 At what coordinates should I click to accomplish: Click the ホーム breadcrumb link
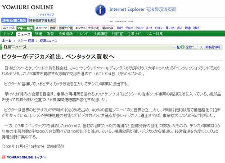click(7, 41)
